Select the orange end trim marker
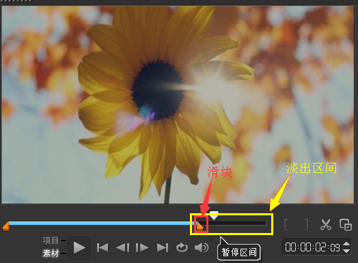This screenshot has width=358, height=263. coord(199,226)
